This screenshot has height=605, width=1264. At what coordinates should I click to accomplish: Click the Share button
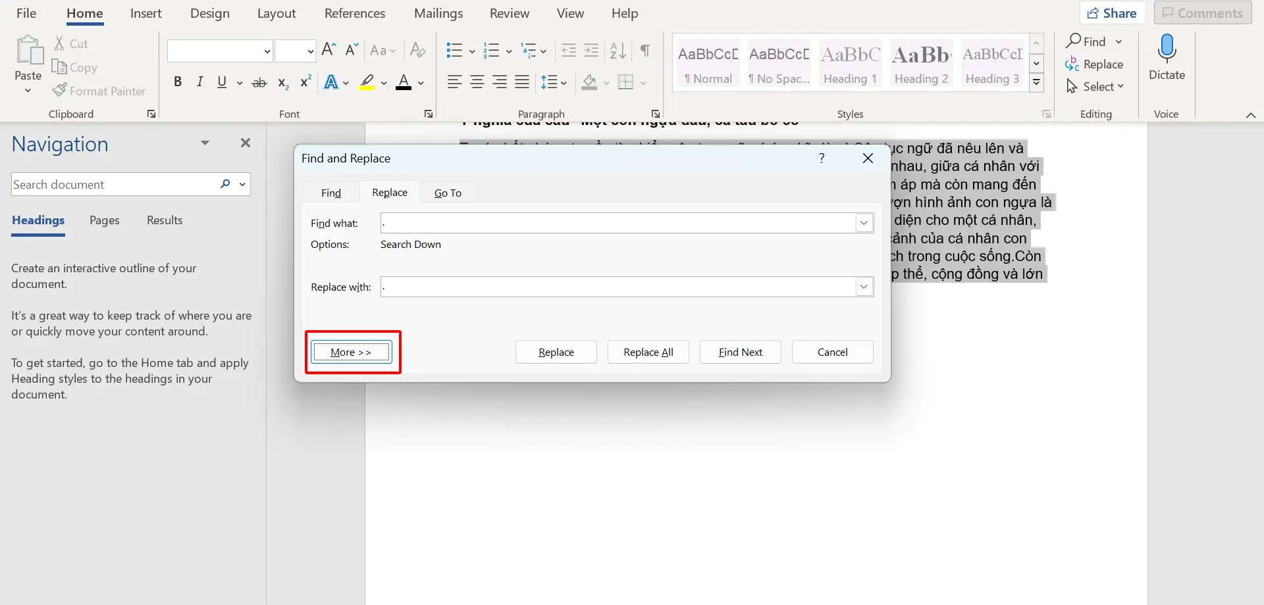point(1113,13)
